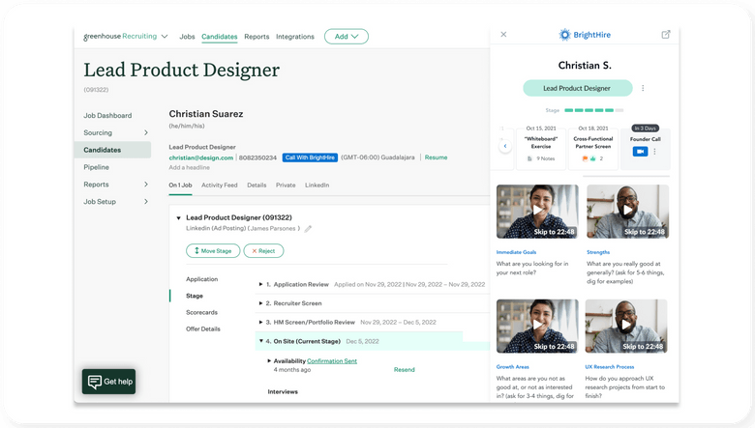Click UX Research Process topic link

coord(610,367)
